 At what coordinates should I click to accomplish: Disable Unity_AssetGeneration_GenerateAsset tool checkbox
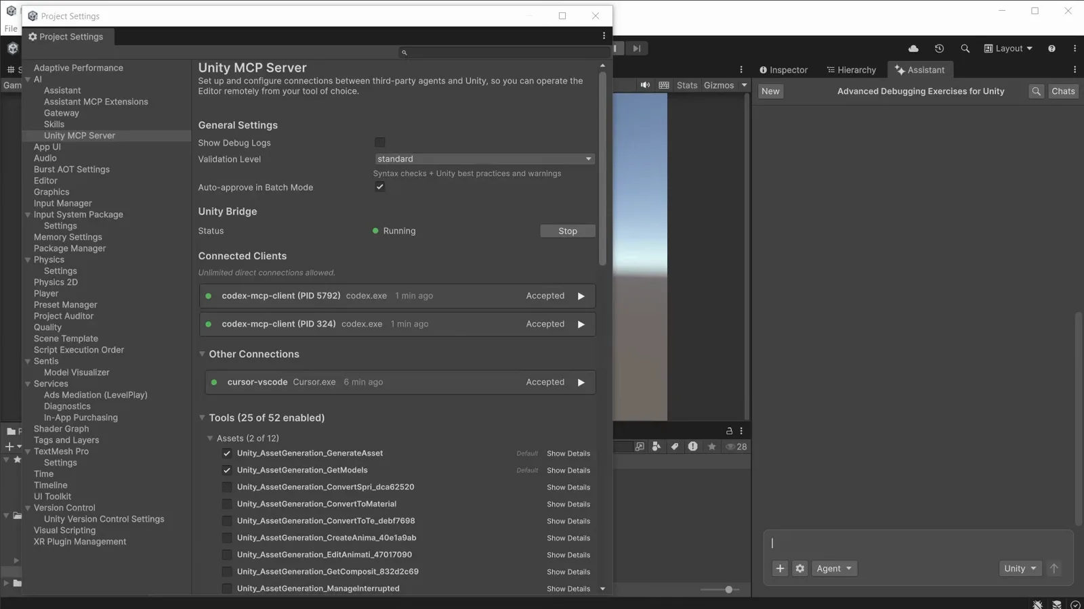pyautogui.click(x=227, y=453)
